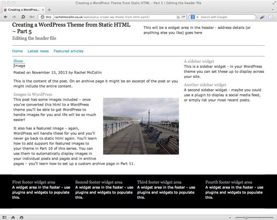Click the Editing the header file tagline
This screenshot has height=220, width=277.
click(x=34, y=38)
